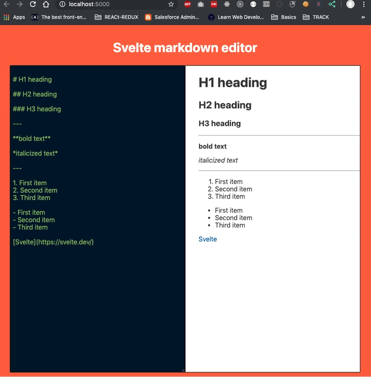Open the React Developer Tools extension
This screenshot has height=377, width=371.
coord(227,4)
